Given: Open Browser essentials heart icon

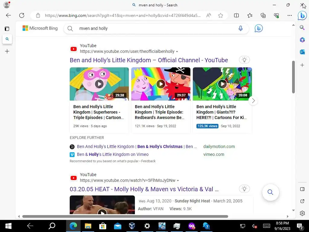Looking at the screenshot, I should 276,15.
